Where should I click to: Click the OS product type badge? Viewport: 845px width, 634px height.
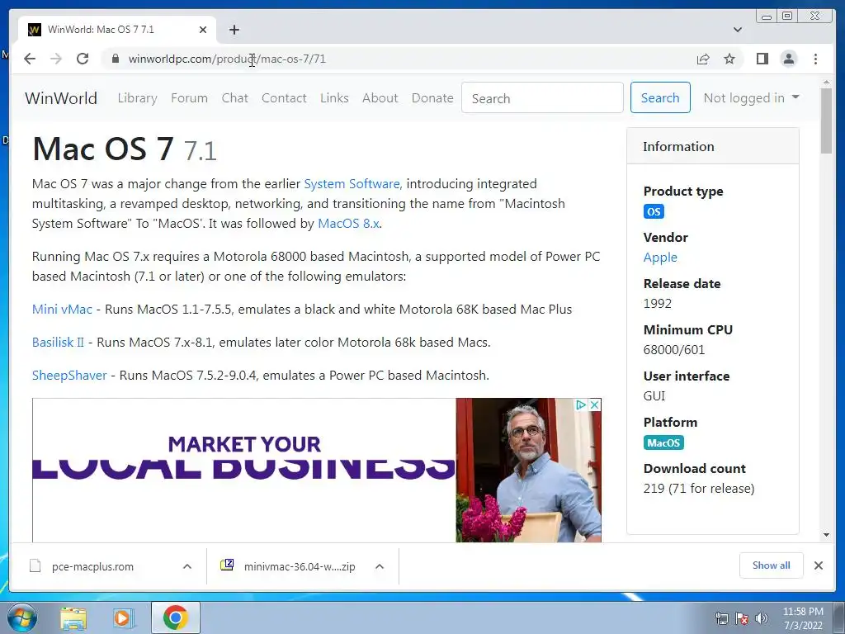click(x=654, y=211)
